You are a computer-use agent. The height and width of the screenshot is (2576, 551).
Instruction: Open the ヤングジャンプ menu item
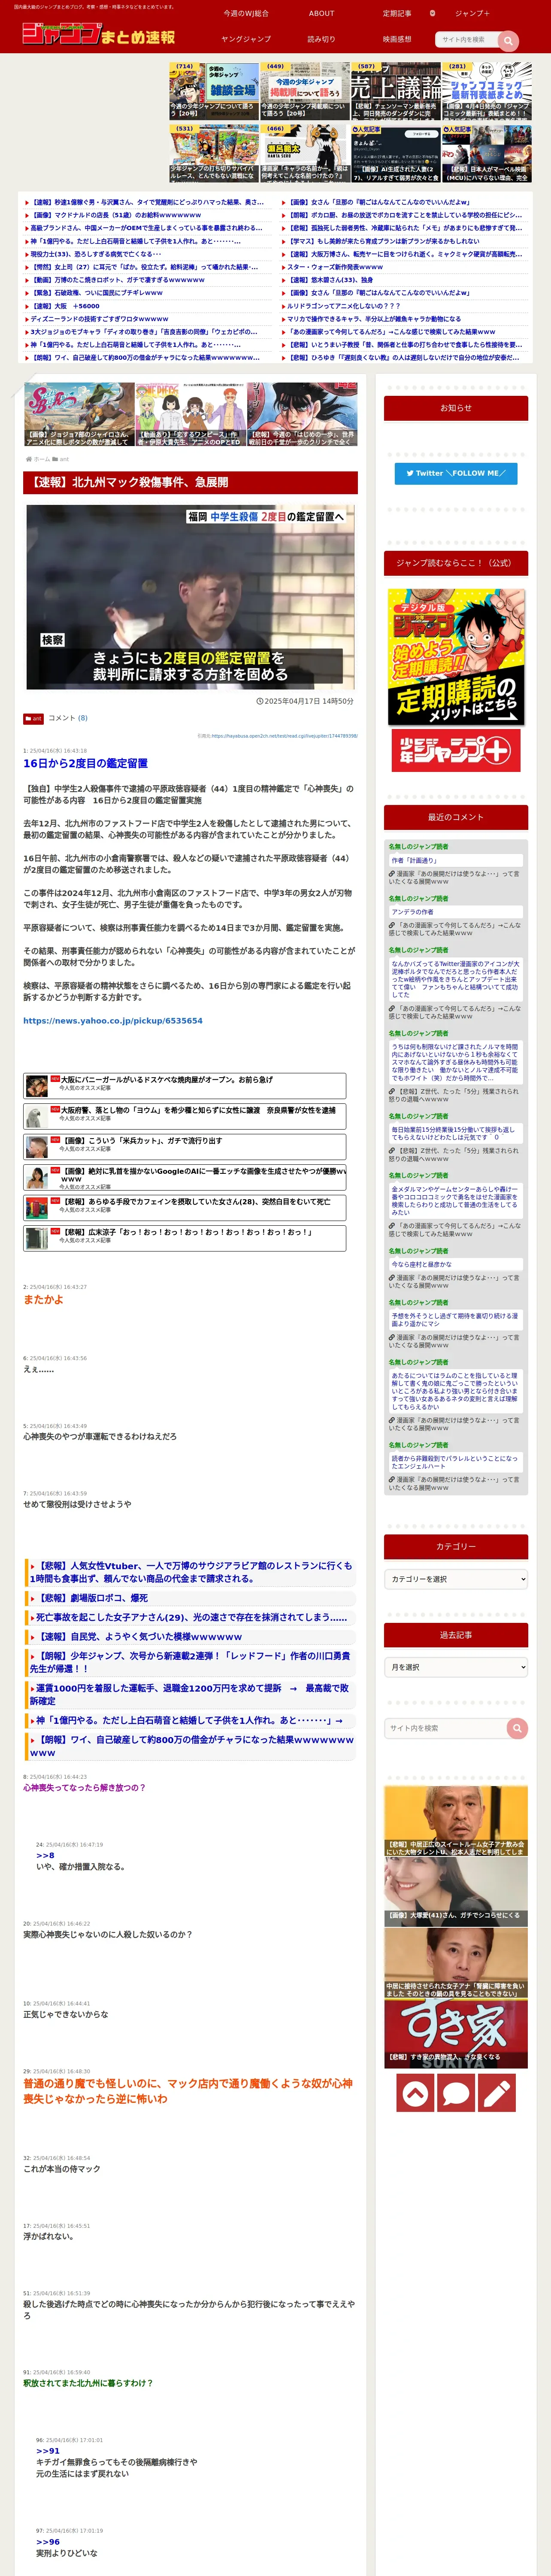tap(246, 39)
